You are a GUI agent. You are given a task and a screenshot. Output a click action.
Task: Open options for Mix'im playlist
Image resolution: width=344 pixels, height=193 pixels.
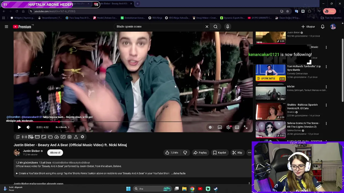pyautogui.click(x=326, y=87)
